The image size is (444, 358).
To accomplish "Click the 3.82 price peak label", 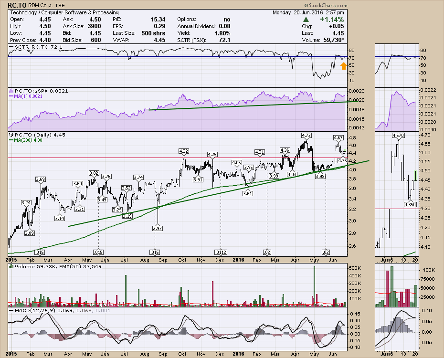I will 94,173.
